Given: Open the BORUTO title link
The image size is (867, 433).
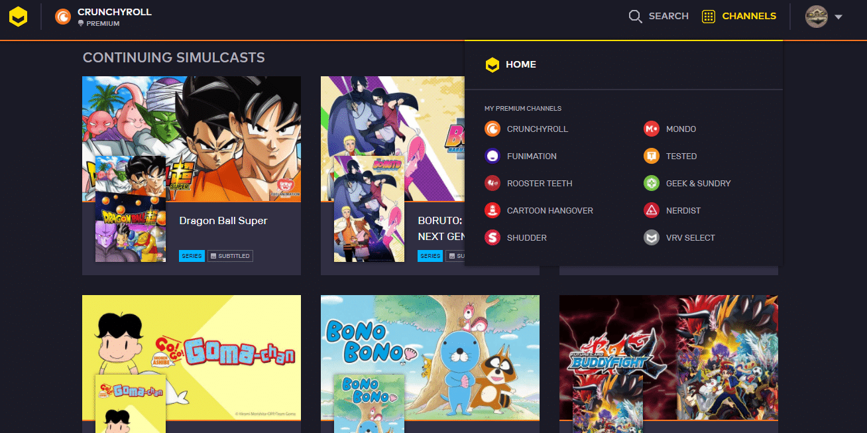Looking at the screenshot, I should tap(440, 228).
